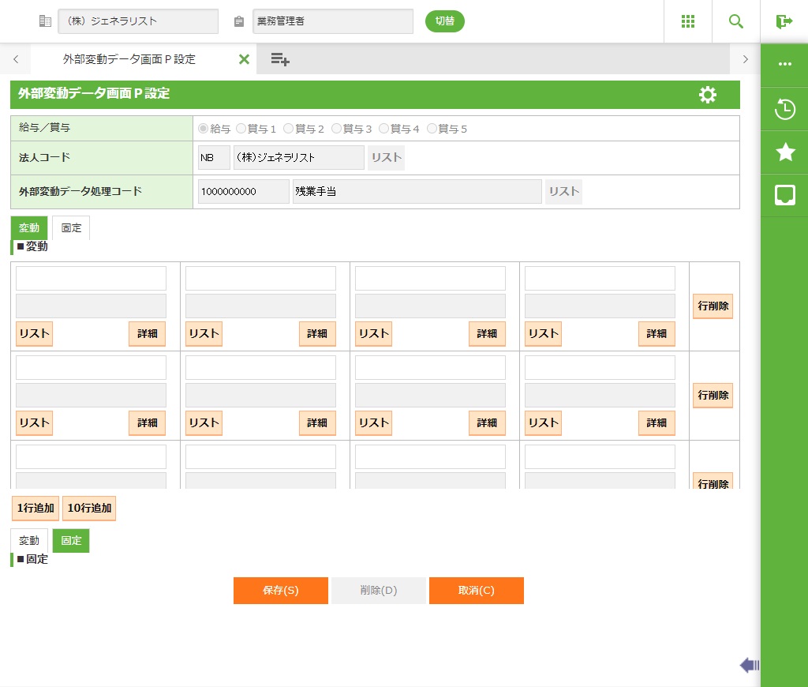The width and height of the screenshot is (808, 687).
Task: Switch to the lower 変動 tab
Action: click(29, 541)
